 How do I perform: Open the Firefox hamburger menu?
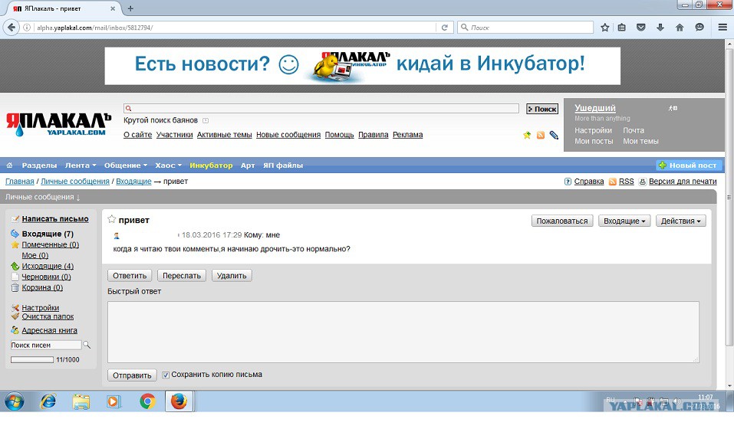(x=722, y=28)
